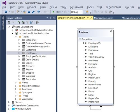Open the ARCHITECTURE menu
140x112 pixels.
113,8
